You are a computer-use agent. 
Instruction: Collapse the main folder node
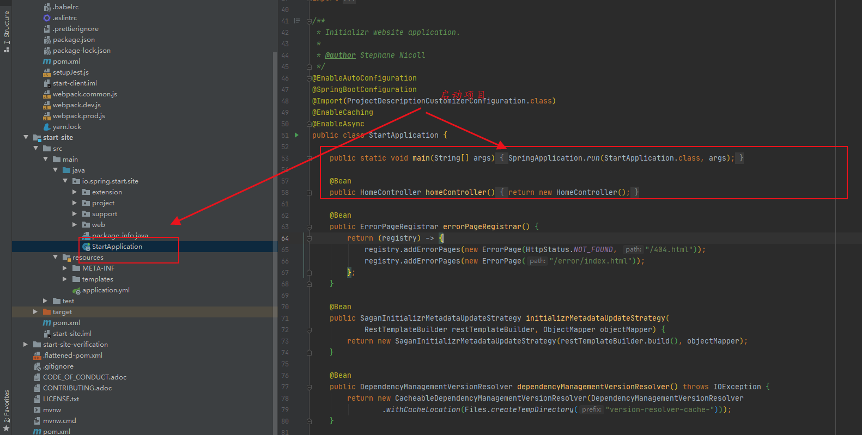[45, 159]
